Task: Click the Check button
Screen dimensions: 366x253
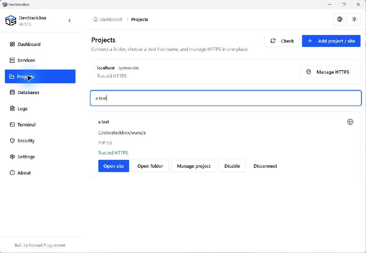Action: pyautogui.click(x=282, y=41)
